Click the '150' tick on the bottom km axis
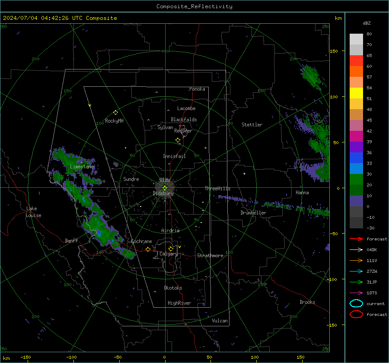This screenshot has width=389, height=363. [x=300, y=357]
